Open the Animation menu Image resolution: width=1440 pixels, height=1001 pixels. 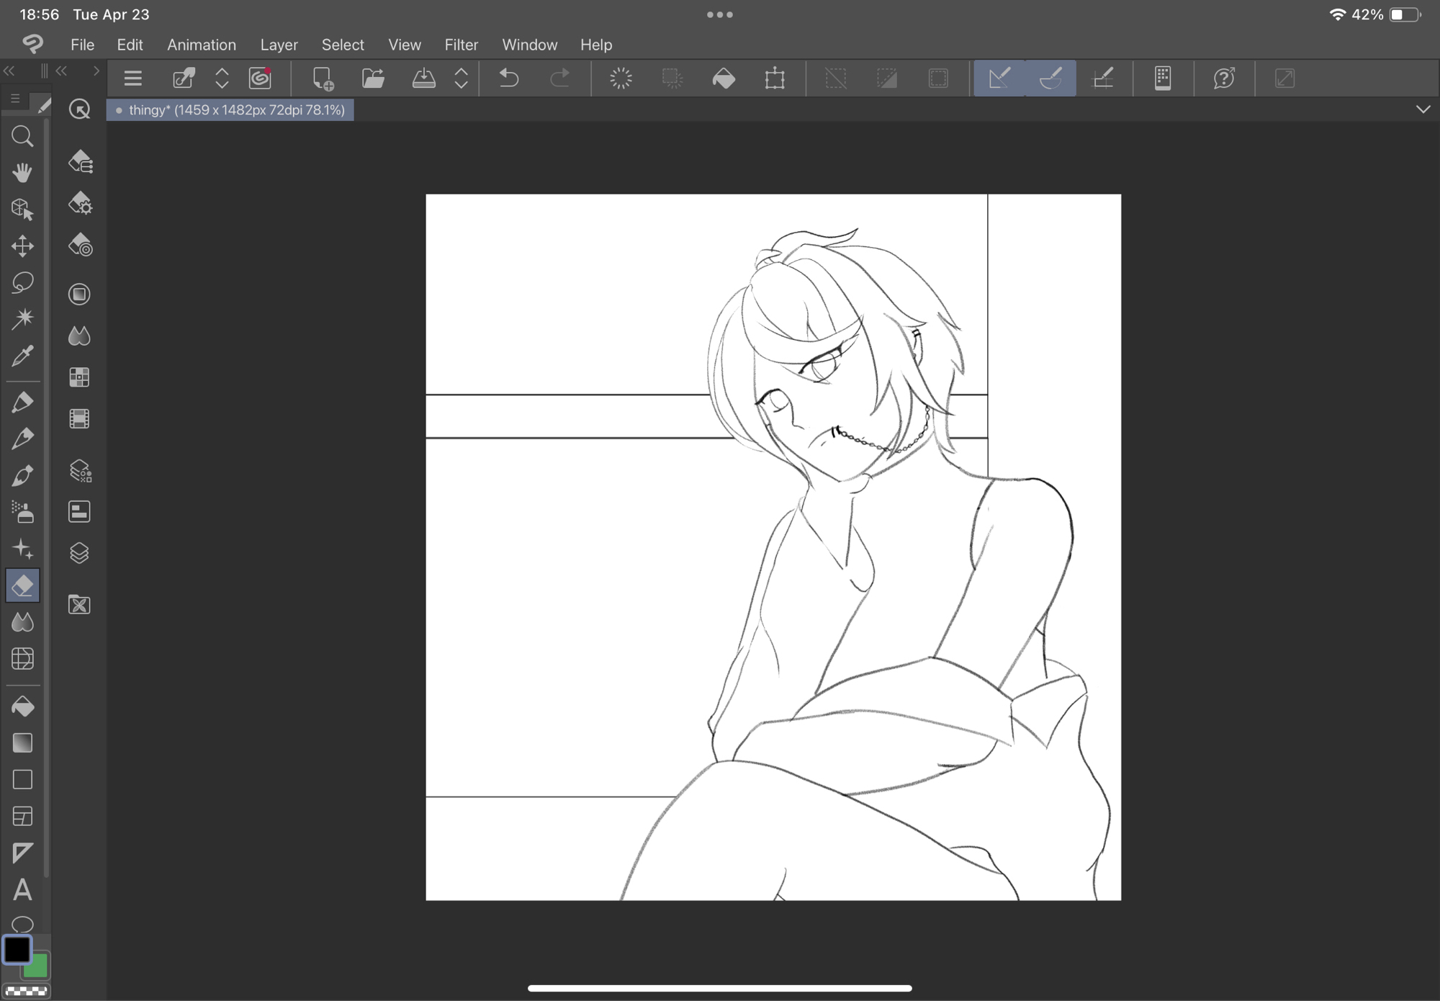202,45
